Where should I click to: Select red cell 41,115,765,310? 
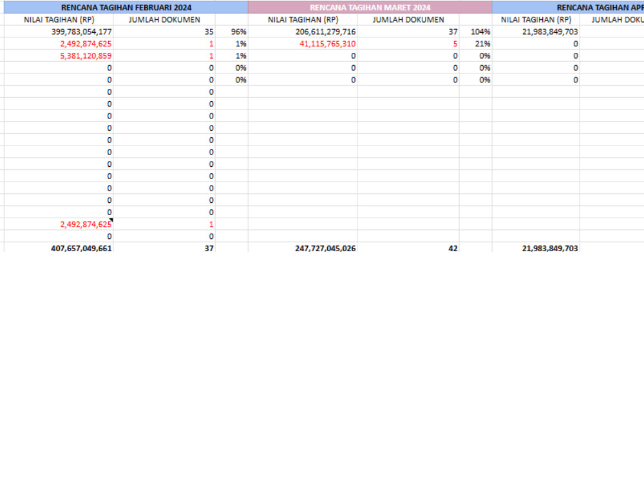[x=303, y=44]
